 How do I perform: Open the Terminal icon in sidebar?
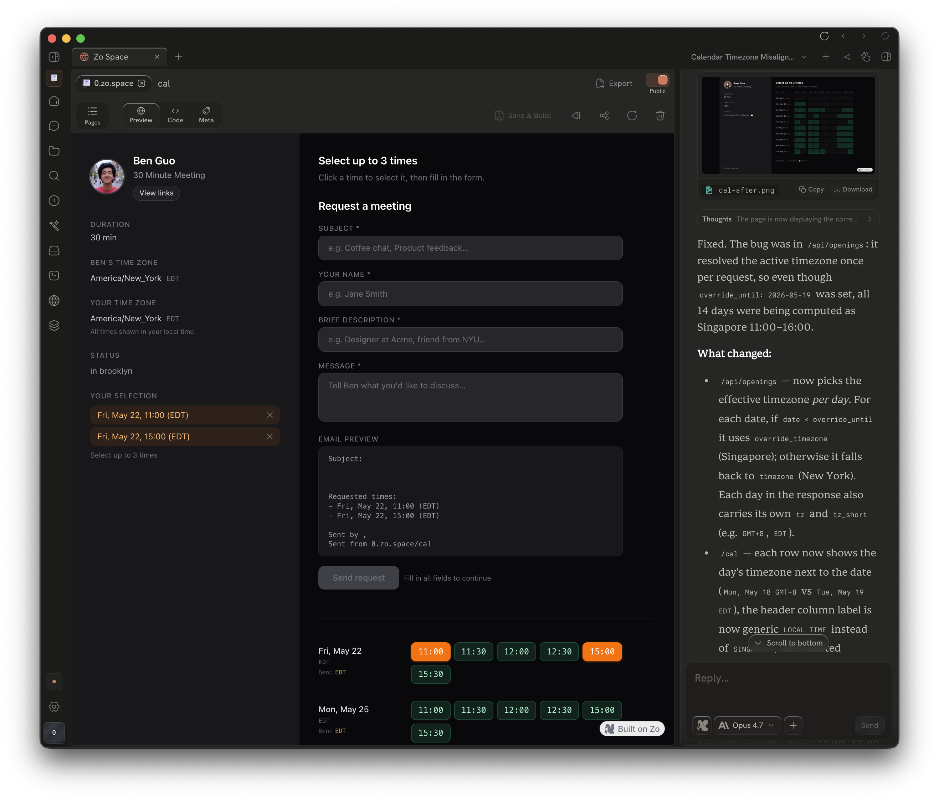pyautogui.click(x=54, y=276)
